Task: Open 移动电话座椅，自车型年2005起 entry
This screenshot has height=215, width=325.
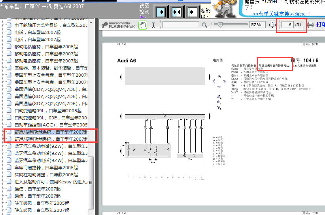Action: point(46,47)
